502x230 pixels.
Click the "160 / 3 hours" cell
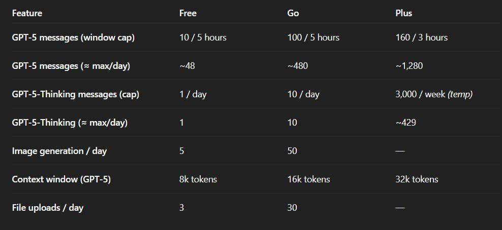point(421,37)
